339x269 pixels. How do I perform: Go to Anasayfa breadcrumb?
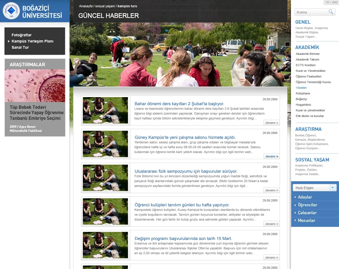[x=86, y=6]
